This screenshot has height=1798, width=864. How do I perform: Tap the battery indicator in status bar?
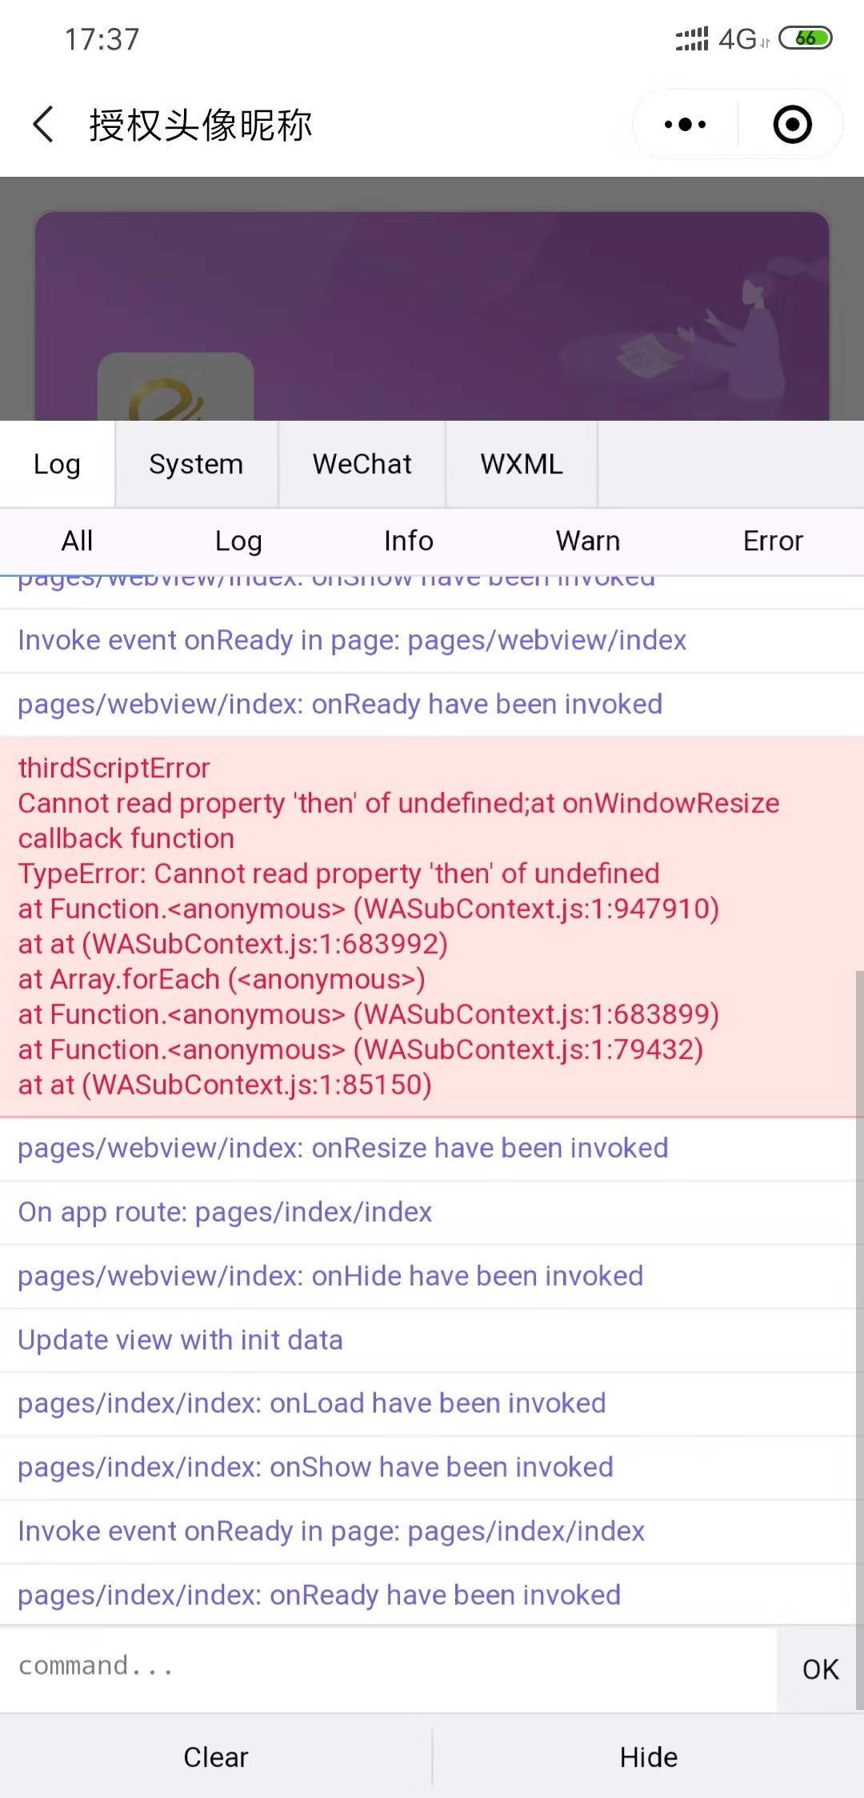tap(806, 38)
